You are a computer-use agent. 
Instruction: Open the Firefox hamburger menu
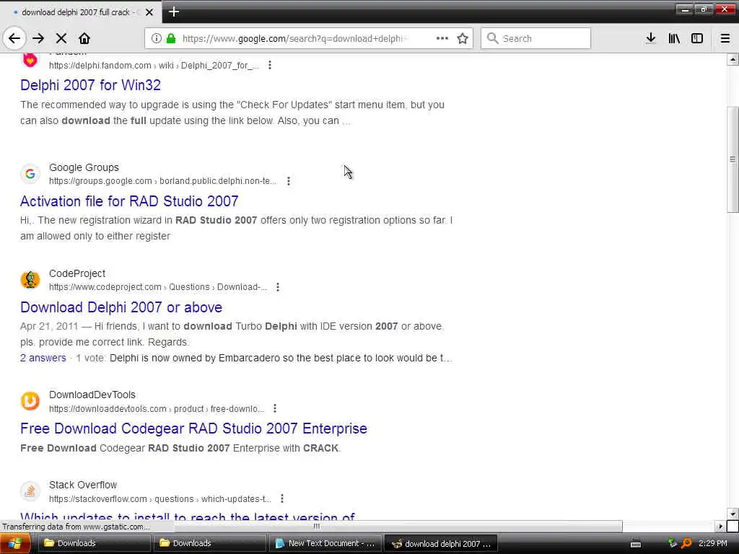pos(725,39)
